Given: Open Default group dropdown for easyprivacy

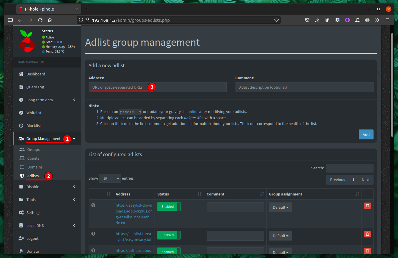Looking at the screenshot, I should tap(281, 236).
